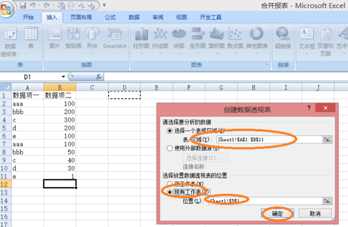Close the Create PivotTable dialog
Screen dimensions: 348x227
(x=325, y=108)
